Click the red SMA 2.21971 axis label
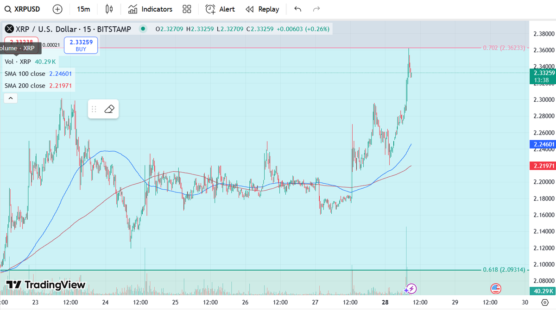 (x=543, y=166)
